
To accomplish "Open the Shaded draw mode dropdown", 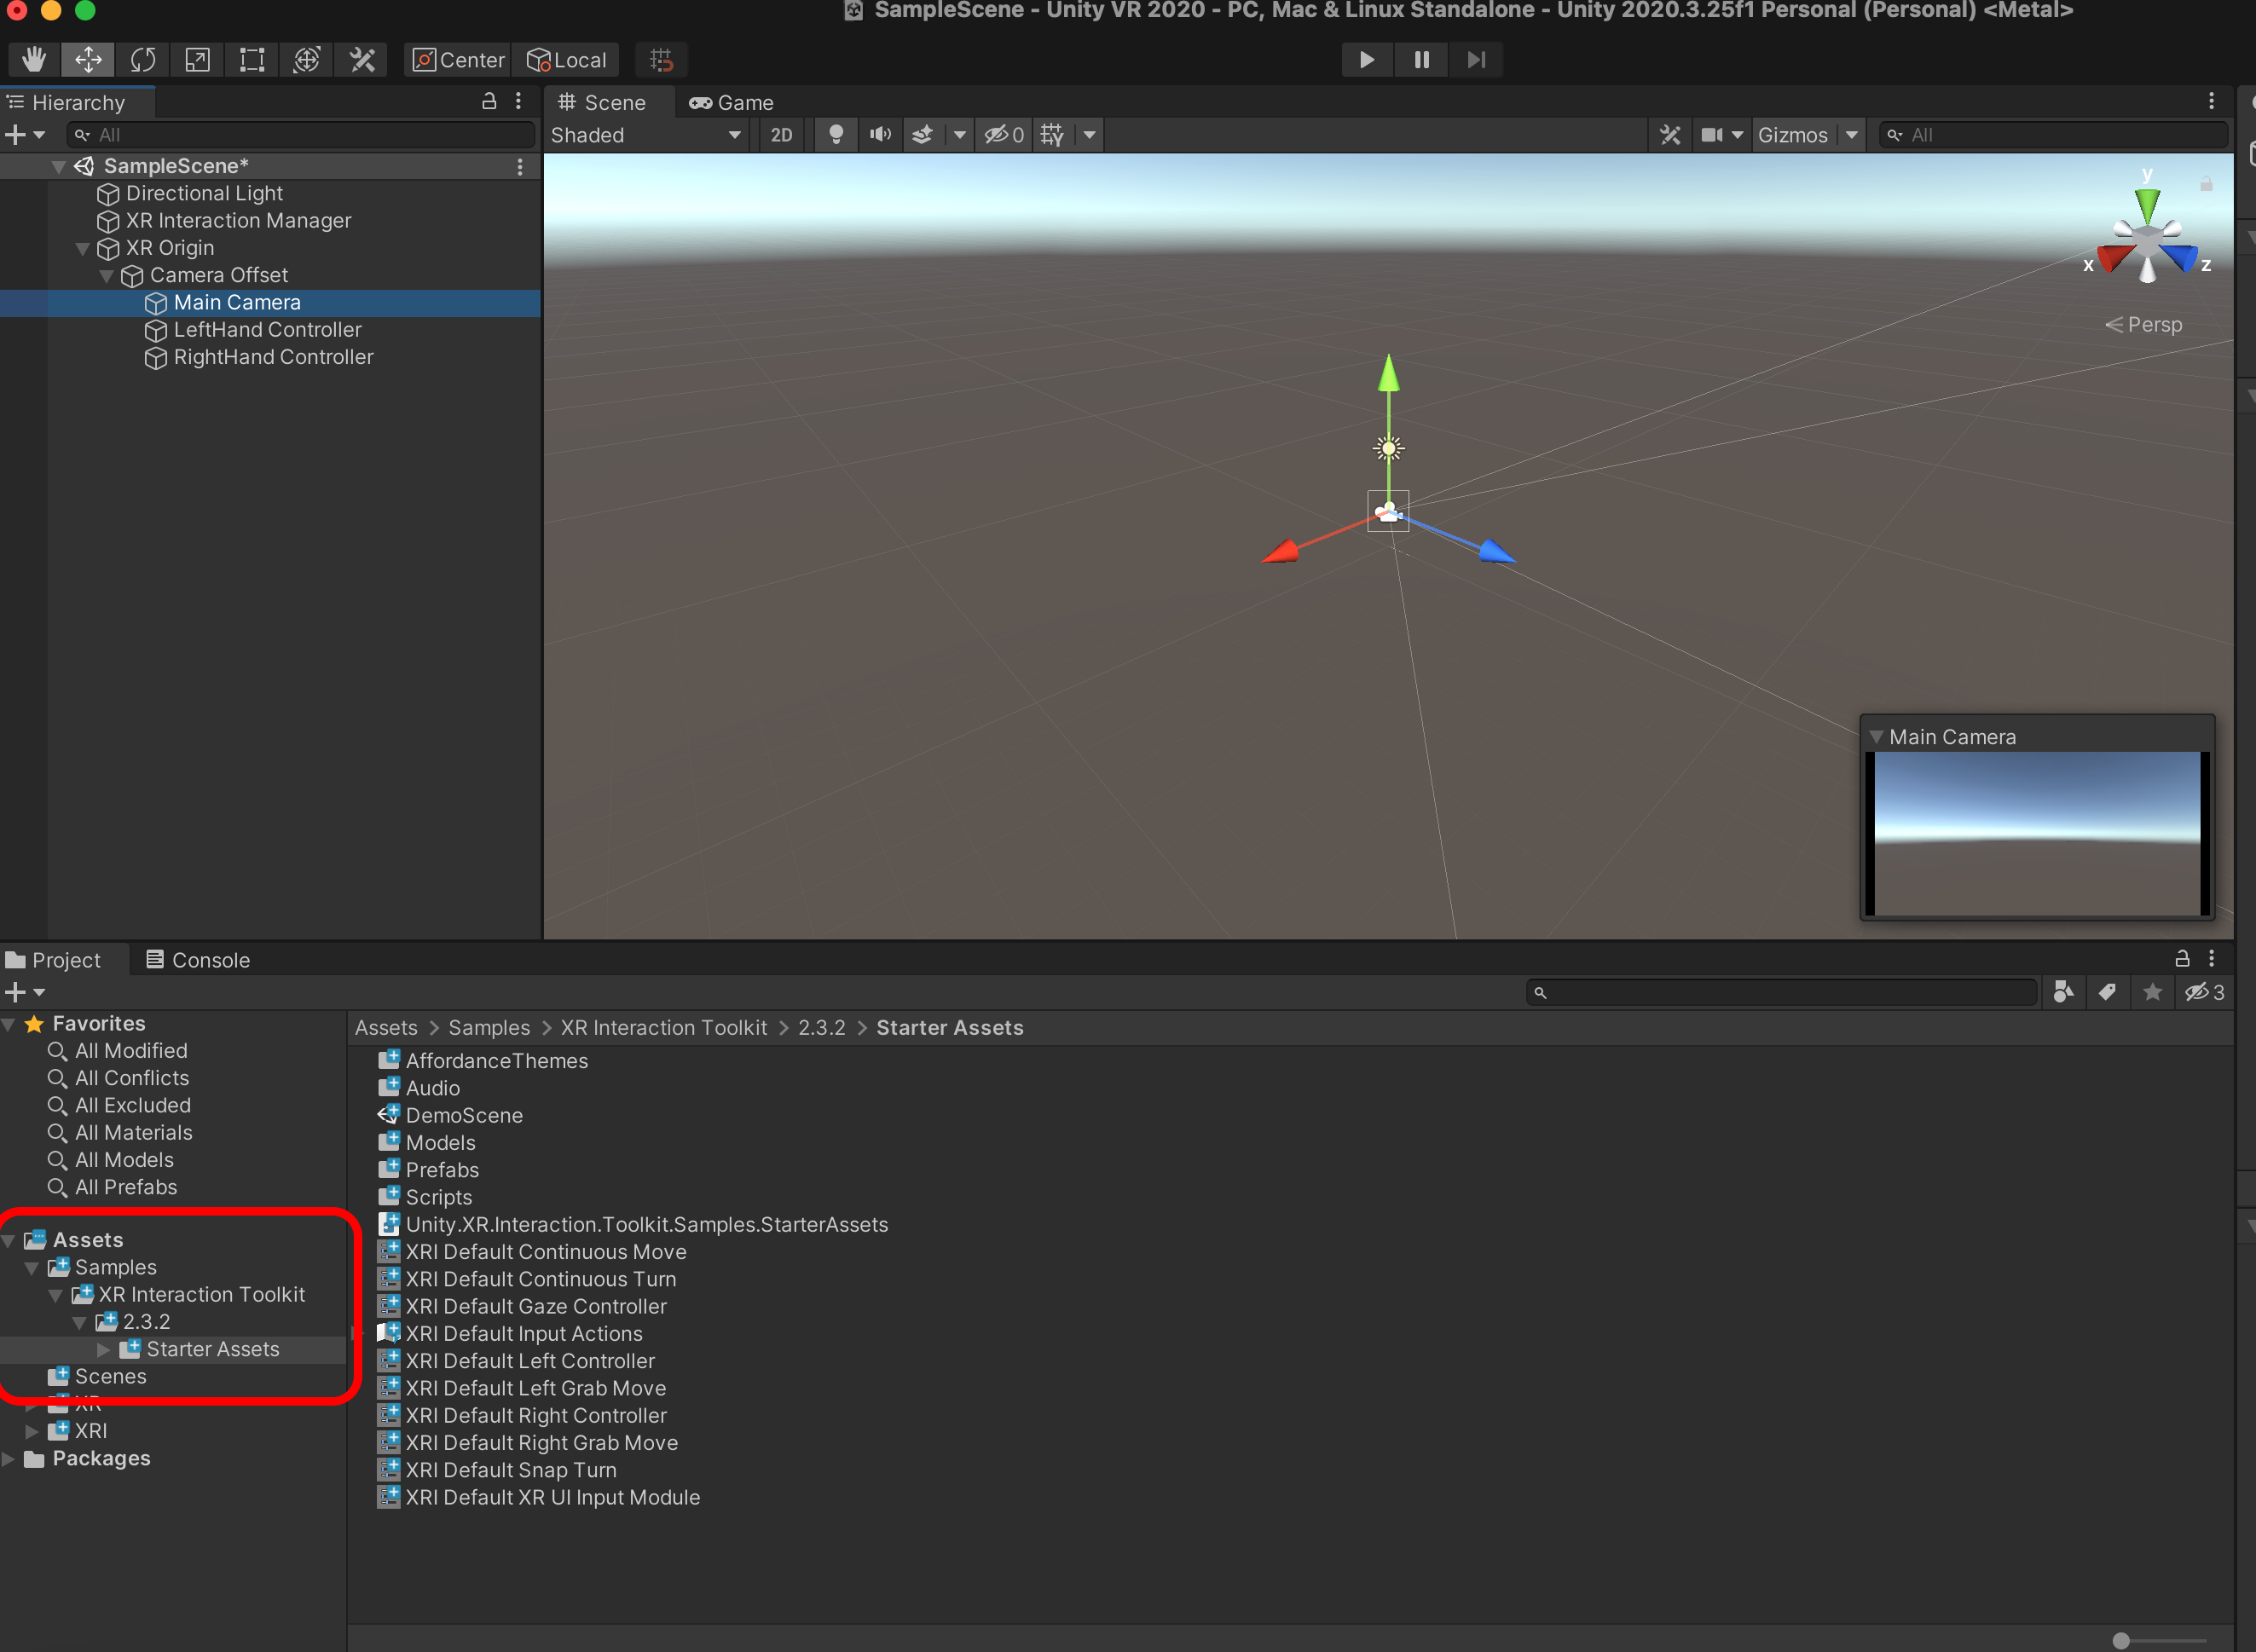I will (x=646, y=135).
